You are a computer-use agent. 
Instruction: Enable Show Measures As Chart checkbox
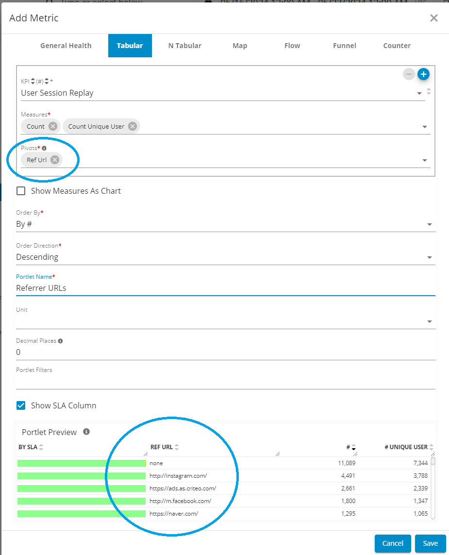point(21,191)
